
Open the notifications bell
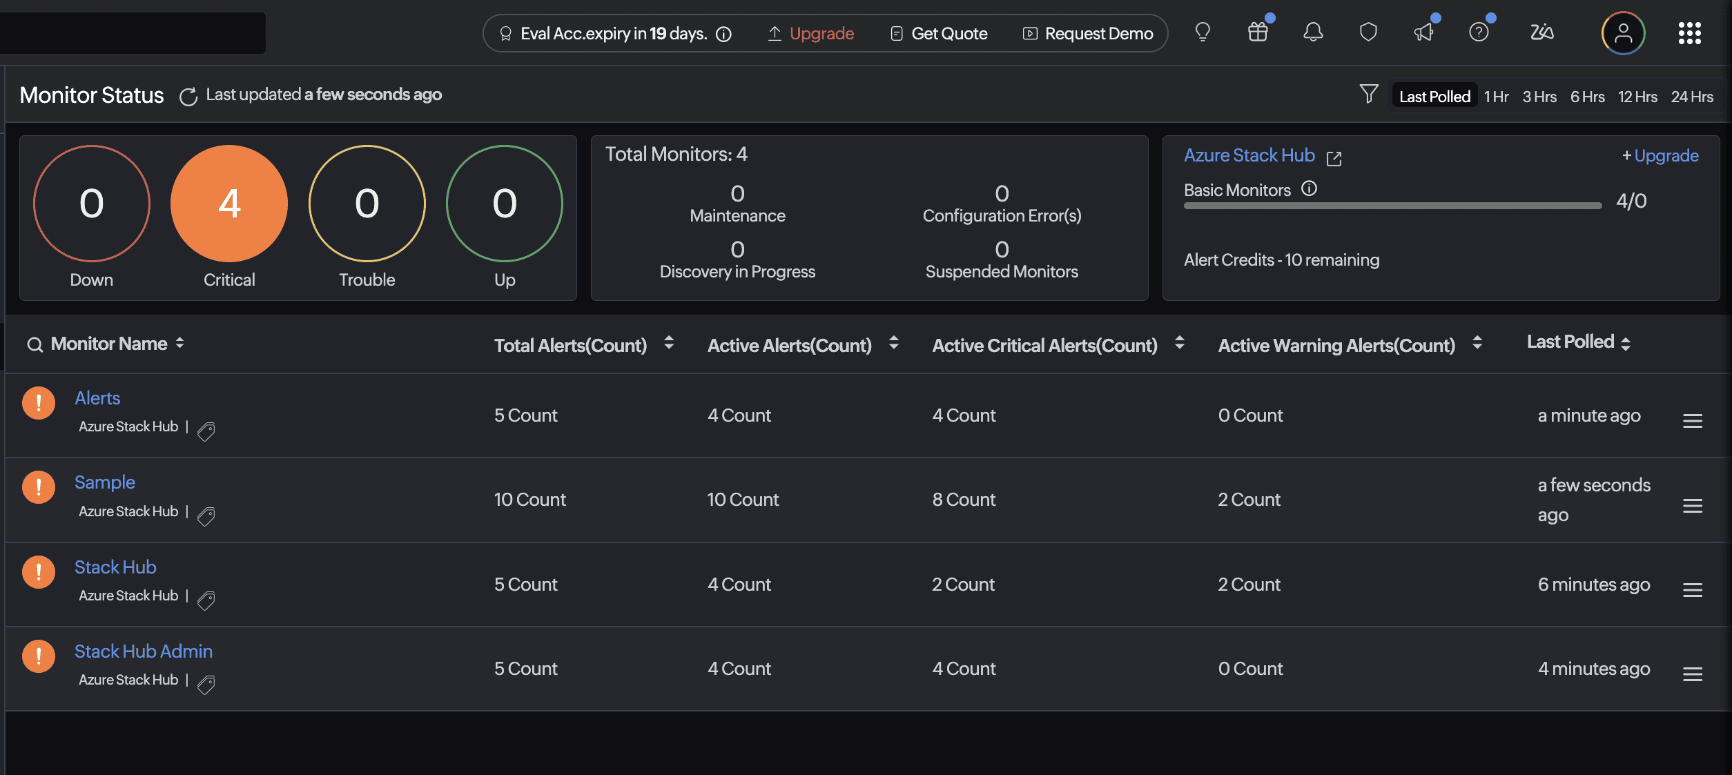(x=1313, y=32)
